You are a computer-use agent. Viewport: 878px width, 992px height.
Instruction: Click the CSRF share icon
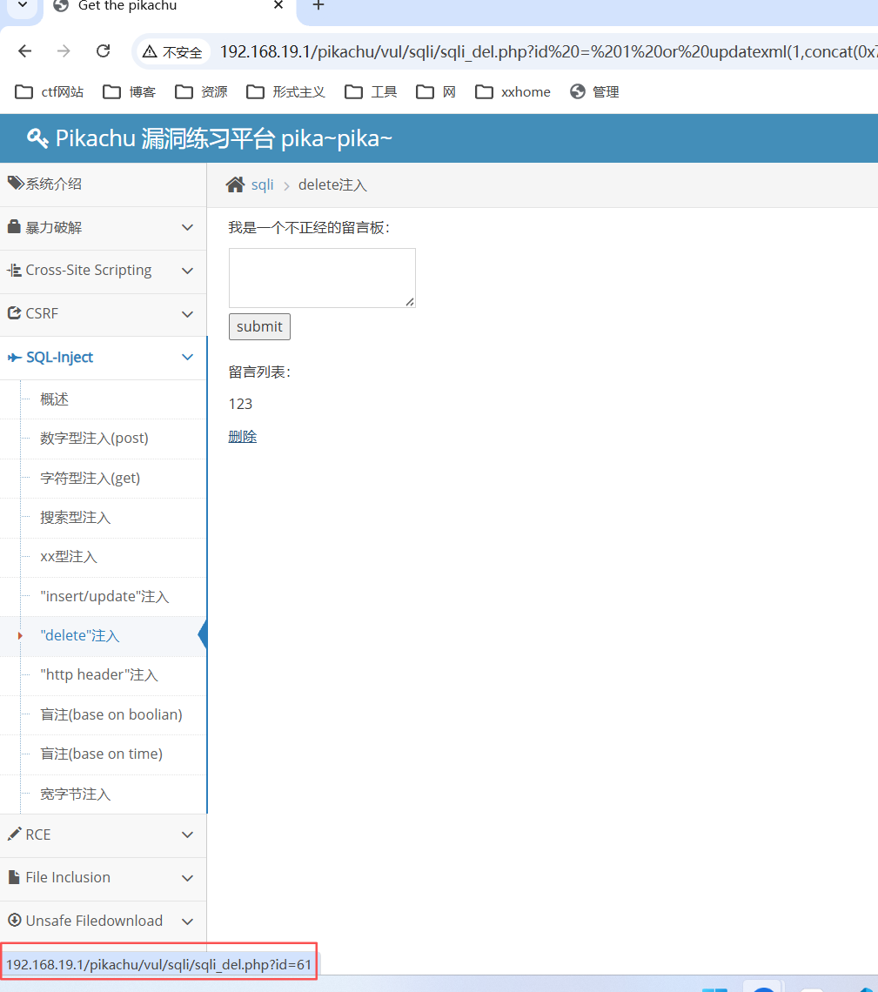click(14, 313)
